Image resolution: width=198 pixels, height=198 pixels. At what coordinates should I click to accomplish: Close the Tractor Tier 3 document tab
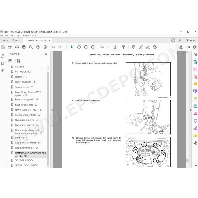click(x=50, y=40)
